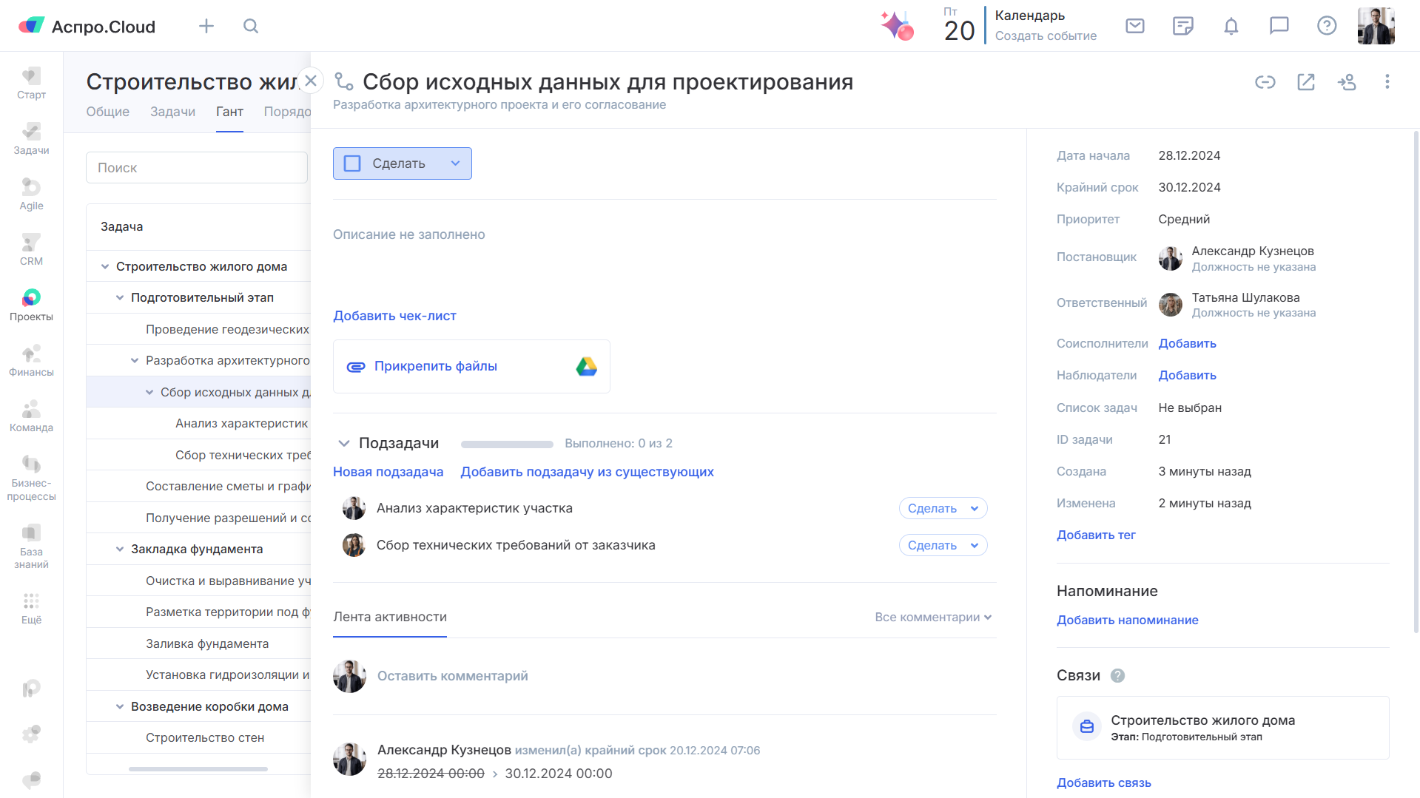Click the search magnifier icon

point(251,27)
